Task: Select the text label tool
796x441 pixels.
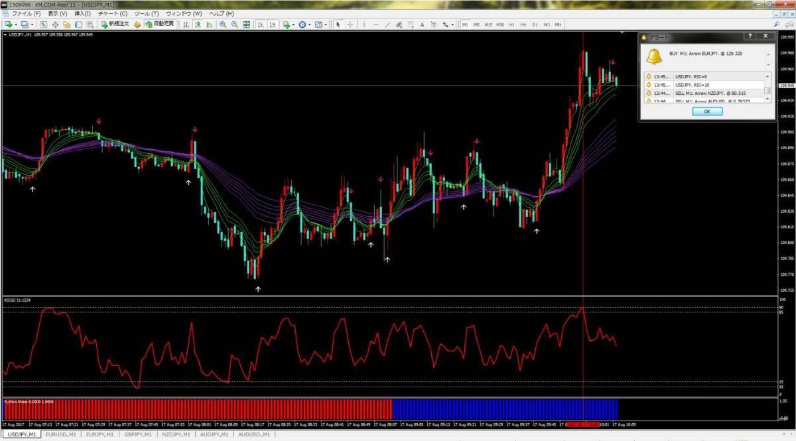Action: coord(434,25)
